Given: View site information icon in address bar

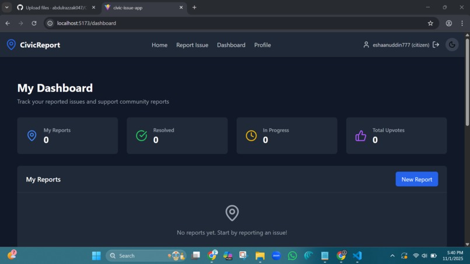Looking at the screenshot, I should tap(50, 23).
